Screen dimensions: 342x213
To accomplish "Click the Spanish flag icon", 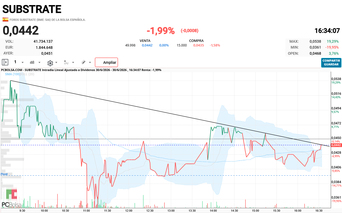I will pos(5,19).
